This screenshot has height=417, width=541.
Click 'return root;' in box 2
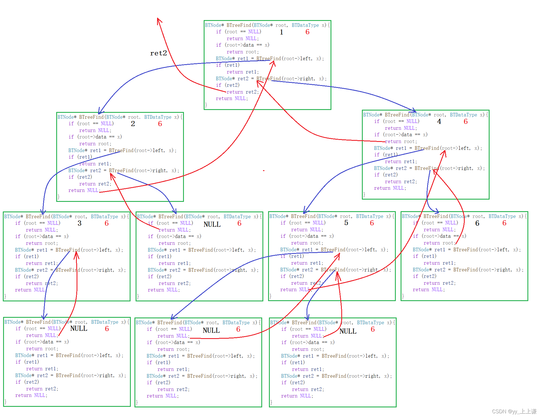(x=95, y=144)
